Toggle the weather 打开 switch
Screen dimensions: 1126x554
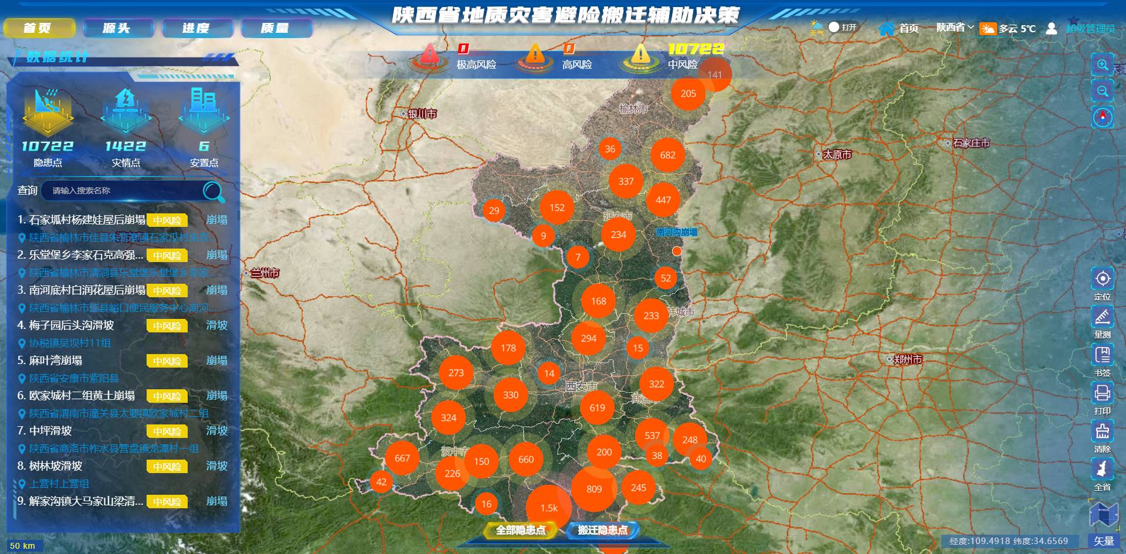835,28
